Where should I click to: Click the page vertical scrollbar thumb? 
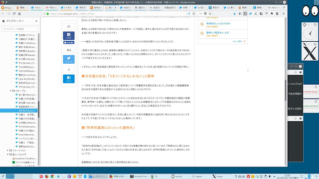tap(286, 90)
